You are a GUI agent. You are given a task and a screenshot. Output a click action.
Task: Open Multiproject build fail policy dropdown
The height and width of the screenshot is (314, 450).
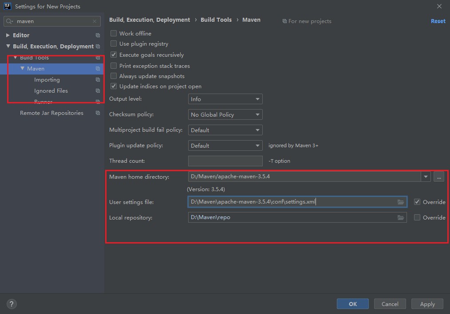coord(225,130)
